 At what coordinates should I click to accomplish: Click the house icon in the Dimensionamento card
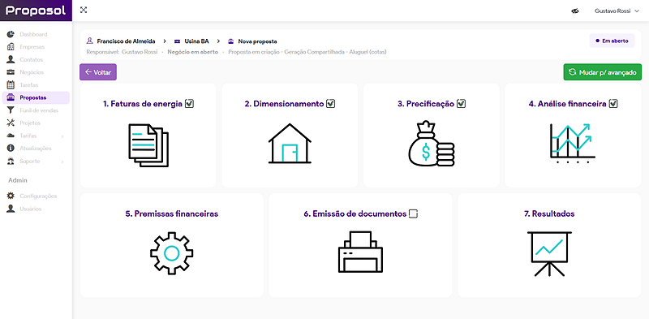(290, 144)
